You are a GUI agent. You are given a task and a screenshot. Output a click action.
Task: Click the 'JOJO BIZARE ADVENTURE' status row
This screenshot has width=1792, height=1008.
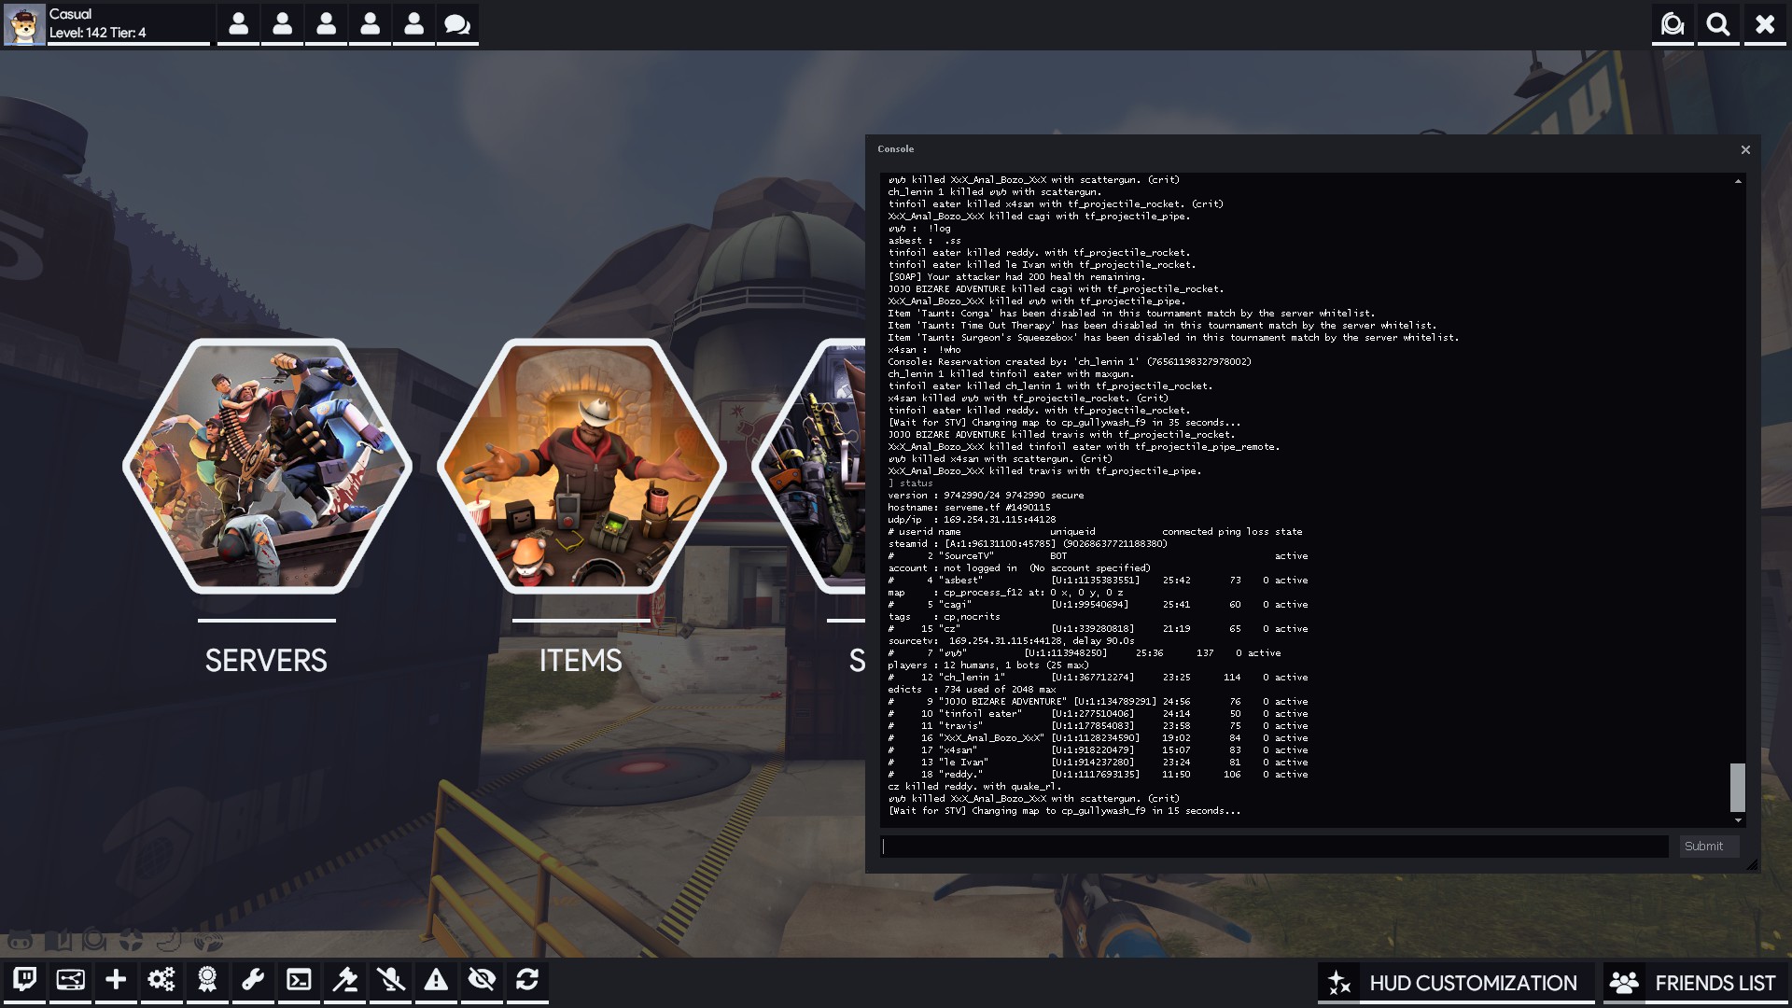tap(1098, 702)
